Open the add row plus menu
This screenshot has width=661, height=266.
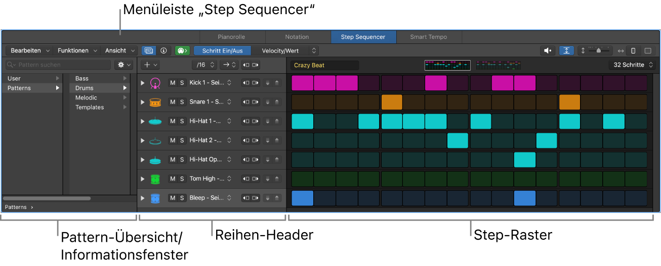150,65
